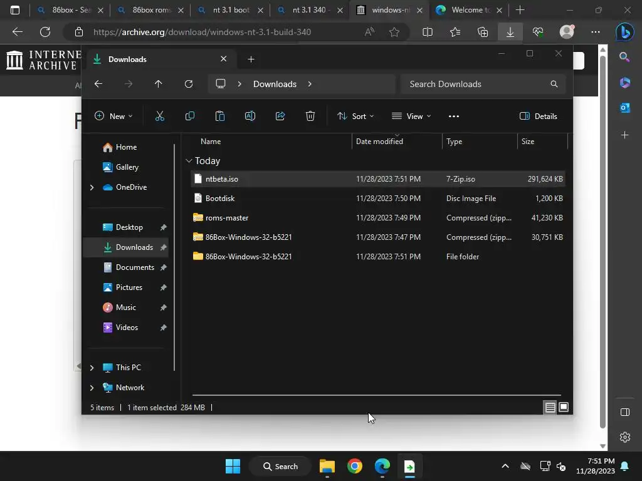Expand chevron before Downloads in address bar
This screenshot has width=642, height=481.
point(239,84)
